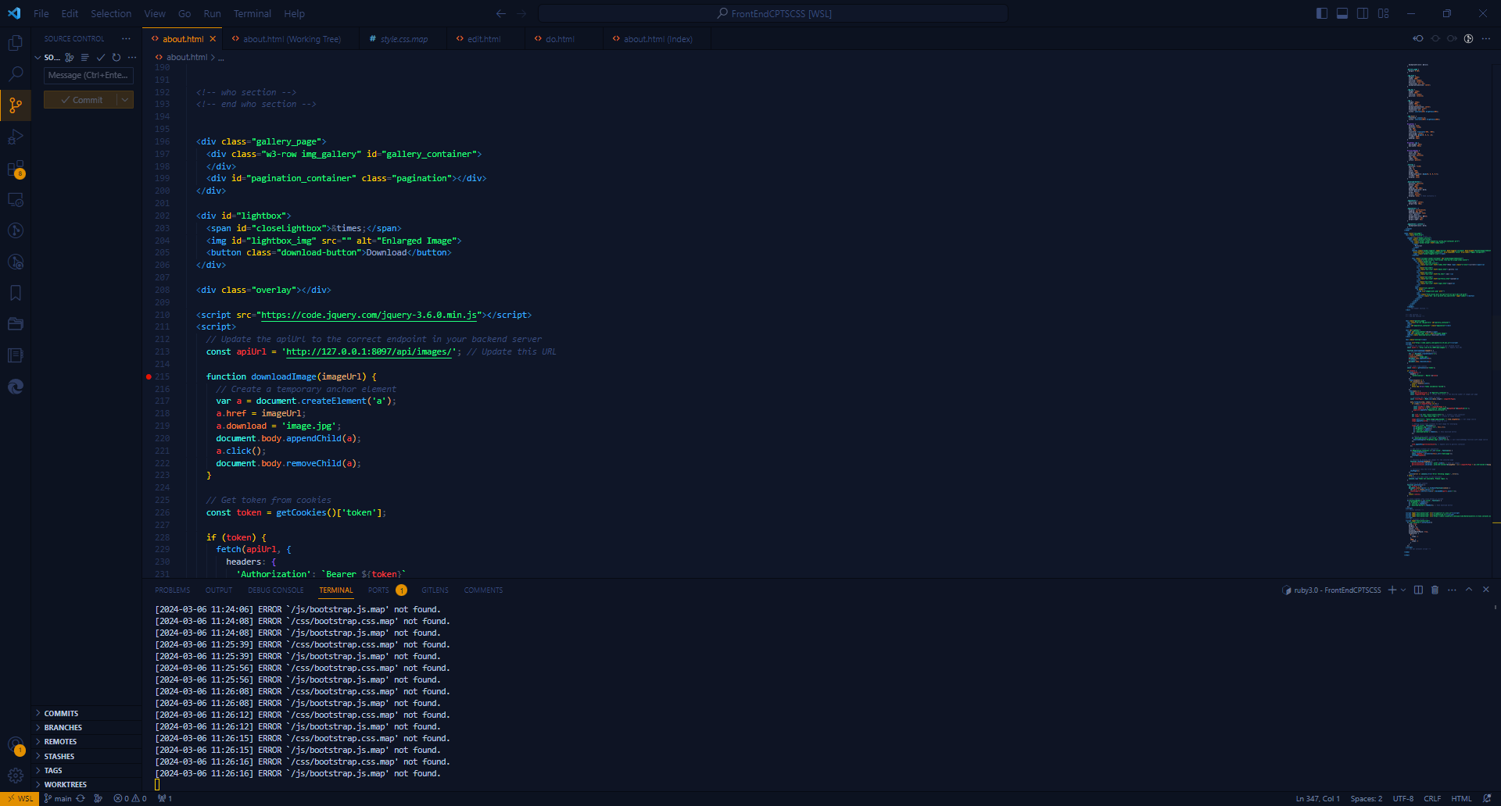Click the errors and warnings status indicator

pyautogui.click(x=130, y=798)
